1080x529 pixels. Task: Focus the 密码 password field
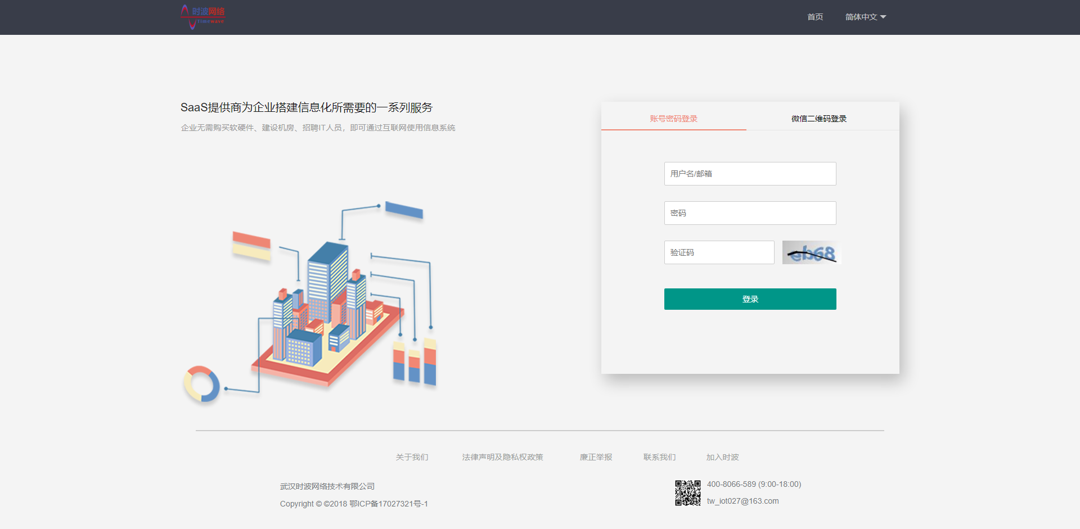coord(750,213)
